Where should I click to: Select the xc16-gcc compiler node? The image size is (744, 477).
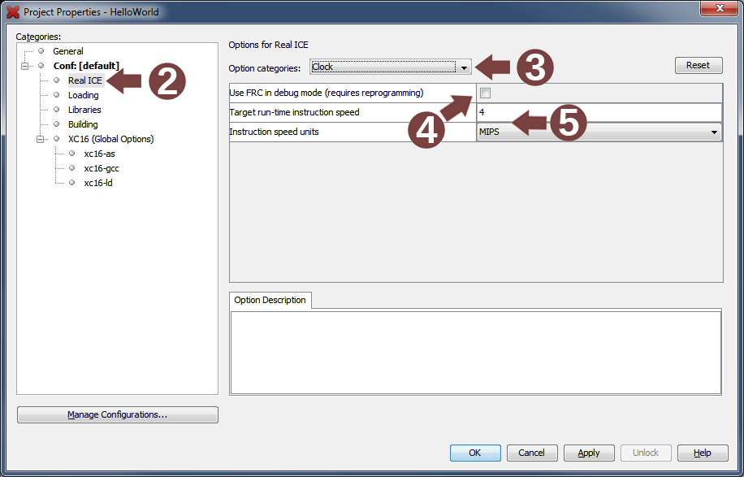point(102,168)
